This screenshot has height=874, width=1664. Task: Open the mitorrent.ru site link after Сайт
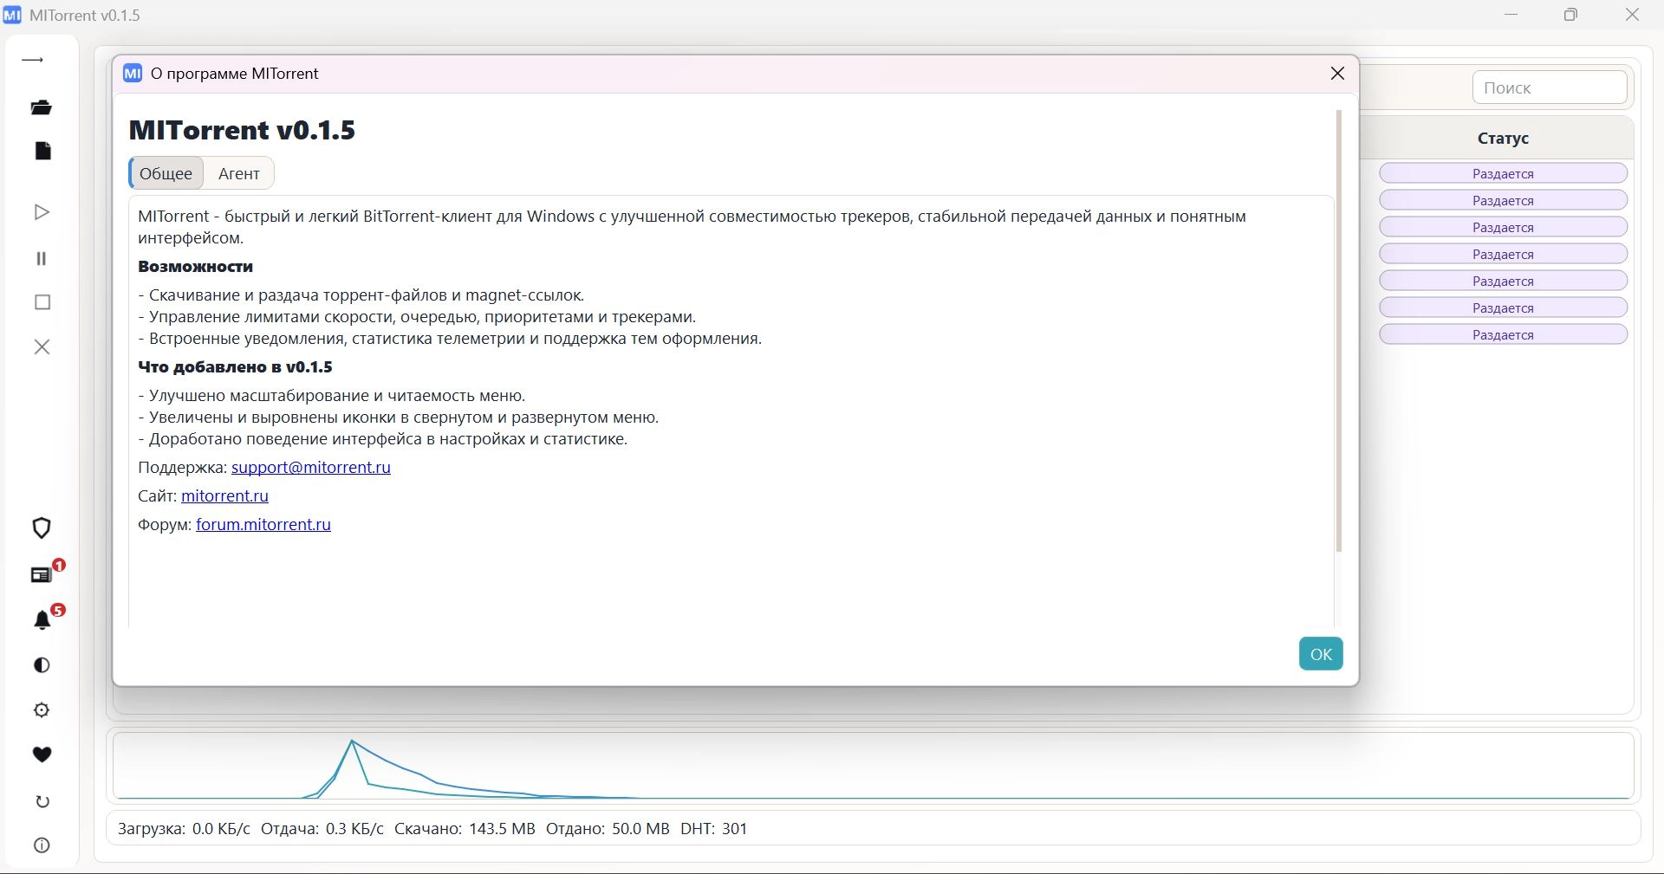pos(224,496)
